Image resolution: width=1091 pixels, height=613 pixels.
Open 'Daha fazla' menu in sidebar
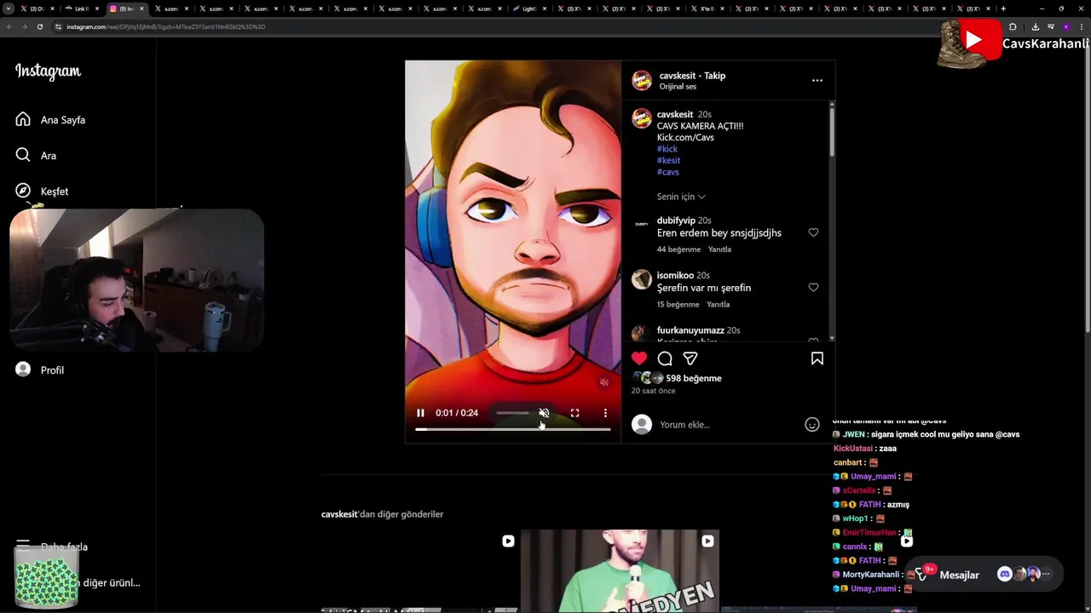click(x=52, y=547)
